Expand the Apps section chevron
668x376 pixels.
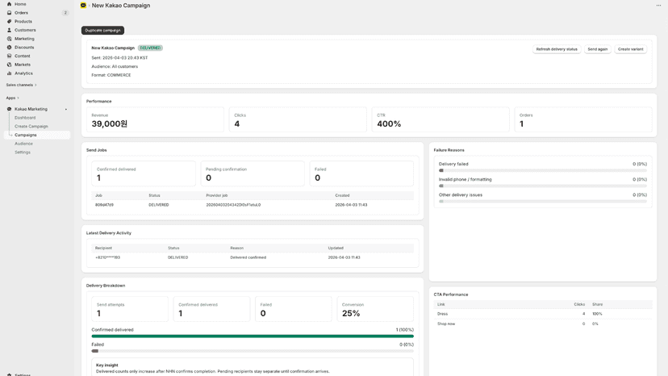tap(18, 98)
